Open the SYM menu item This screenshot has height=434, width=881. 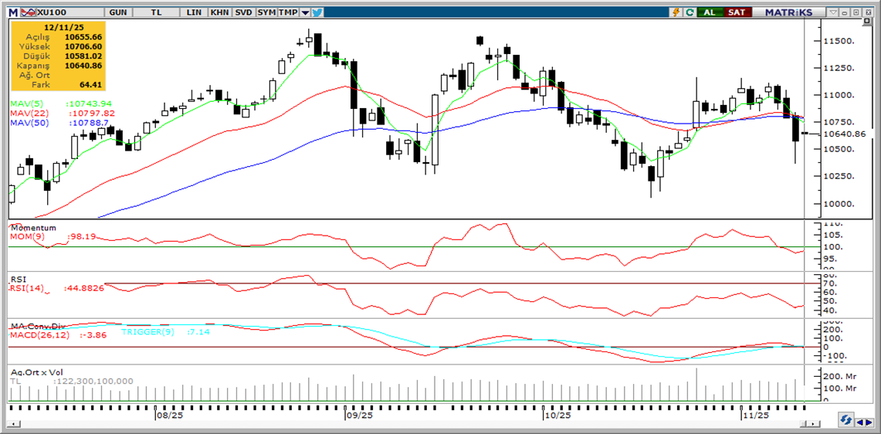click(x=266, y=12)
